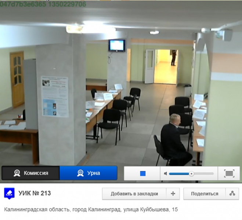Click the webcam icon on Комиссия
Image resolution: width=242 pixels, height=220 pixels.
pyautogui.click(x=17, y=173)
